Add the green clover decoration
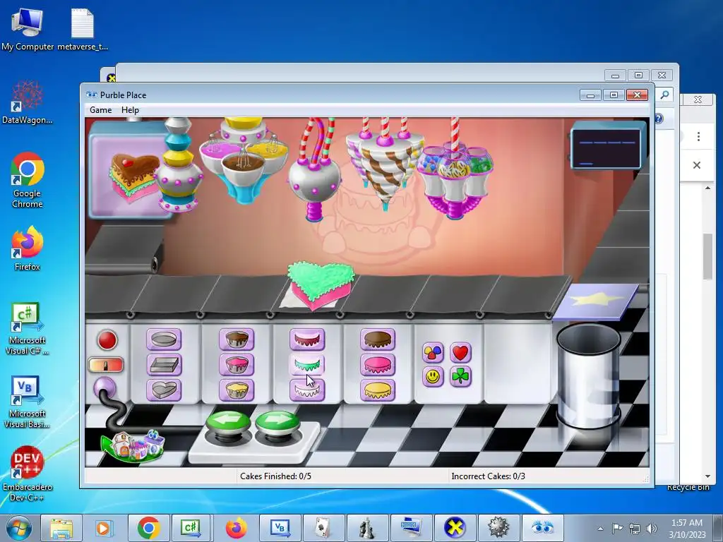Image resolution: width=723 pixels, height=542 pixels. [x=460, y=377]
